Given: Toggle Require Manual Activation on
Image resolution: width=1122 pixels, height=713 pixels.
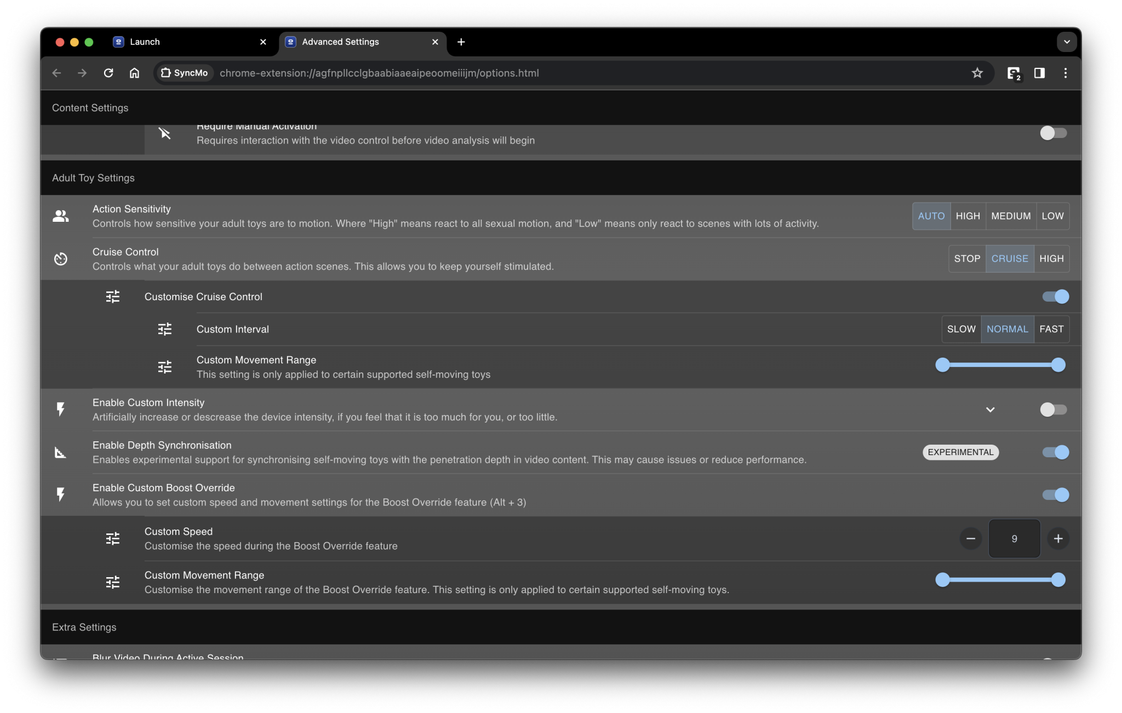Looking at the screenshot, I should tap(1053, 133).
